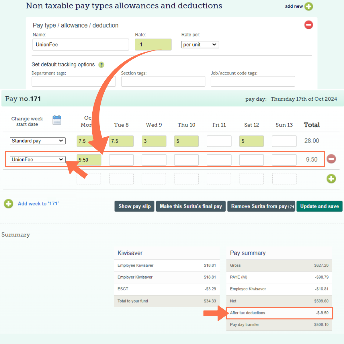Add a new pay row with the green plus icon
The width and height of the screenshot is (344, 344).
coord(331,179)
